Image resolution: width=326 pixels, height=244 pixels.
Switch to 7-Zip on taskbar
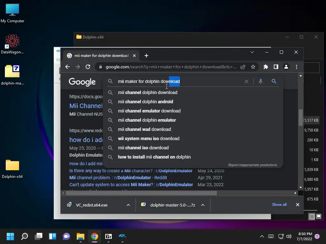pos(109,236)
